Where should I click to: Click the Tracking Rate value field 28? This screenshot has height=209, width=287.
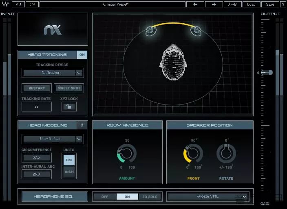click(x=37, y=107)
